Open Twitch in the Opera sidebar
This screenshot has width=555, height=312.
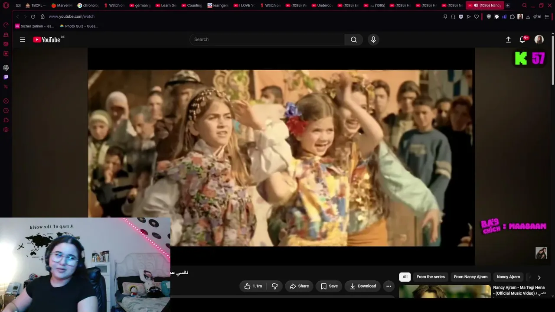[x=6, y=77]
